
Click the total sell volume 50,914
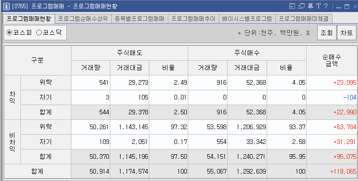pos(90,171)
